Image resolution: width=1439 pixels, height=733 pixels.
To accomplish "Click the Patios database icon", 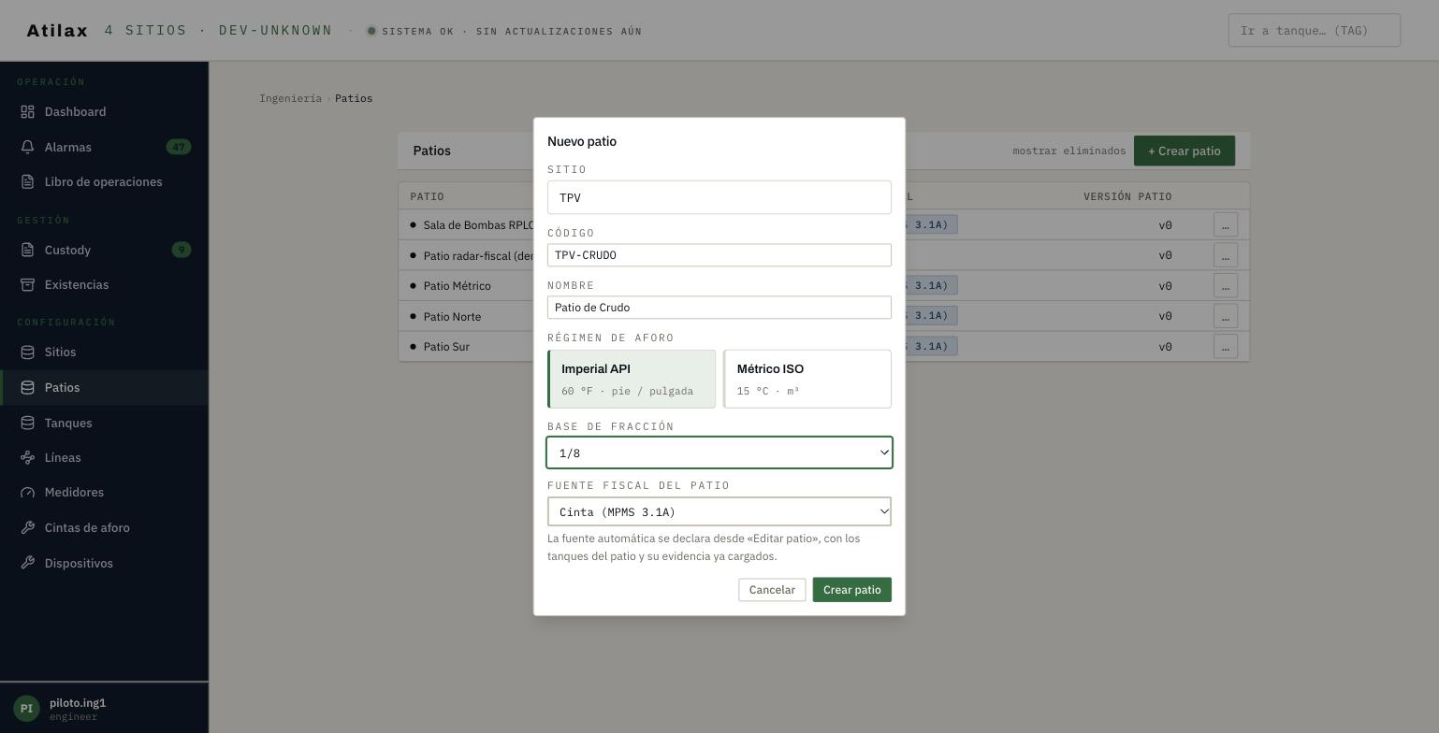I will point(28,388).
